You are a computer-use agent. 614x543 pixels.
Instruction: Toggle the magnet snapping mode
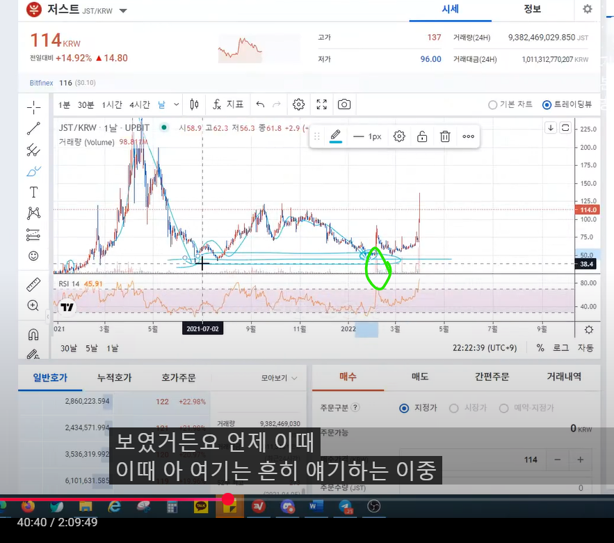point(33,334)
